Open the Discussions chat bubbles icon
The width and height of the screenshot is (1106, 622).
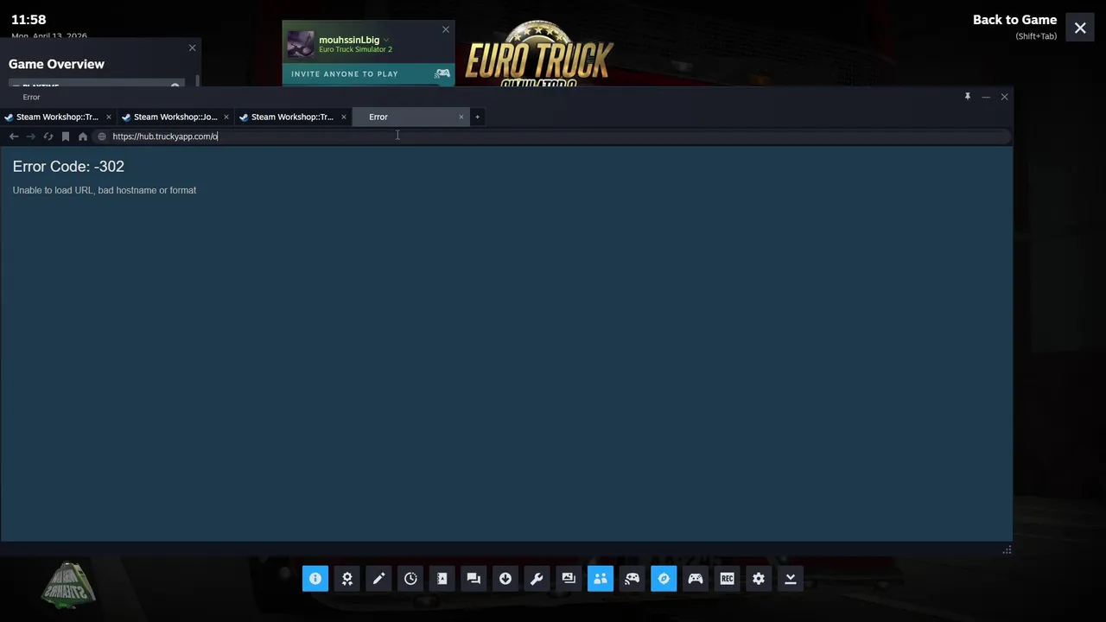tap(474, 579)
